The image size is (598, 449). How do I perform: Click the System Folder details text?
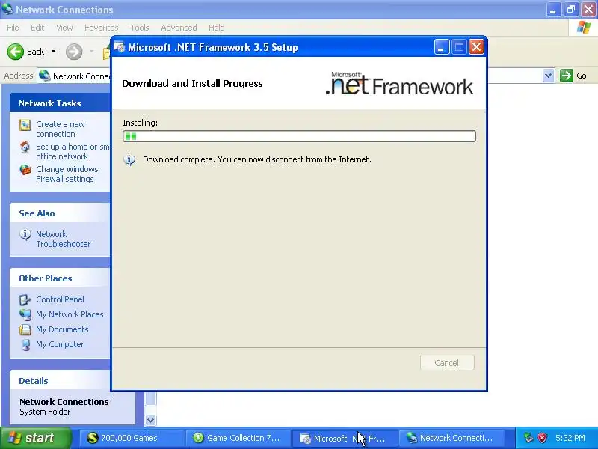[45, 412]
